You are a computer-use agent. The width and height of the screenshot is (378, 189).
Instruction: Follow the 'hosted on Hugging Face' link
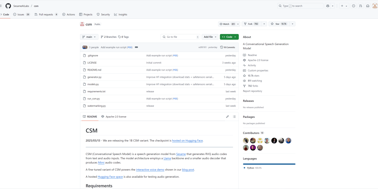[187, 140]
